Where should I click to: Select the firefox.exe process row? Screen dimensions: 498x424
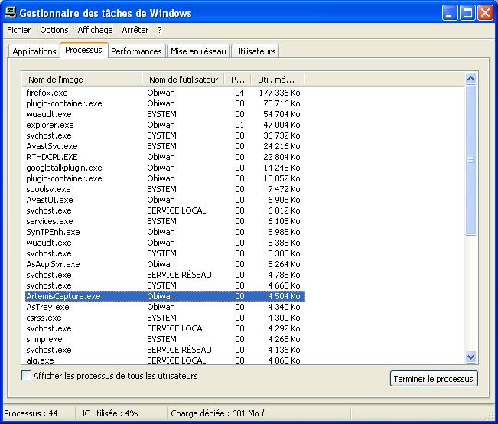165,93
